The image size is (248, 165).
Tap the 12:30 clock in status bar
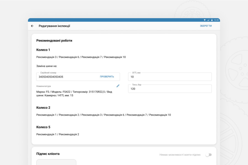pyautogui.click(x=216, y=20)
